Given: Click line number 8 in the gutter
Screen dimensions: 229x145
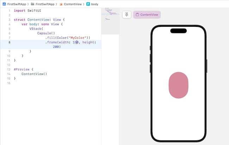Looking at the screenshot, I should [9, 42].
